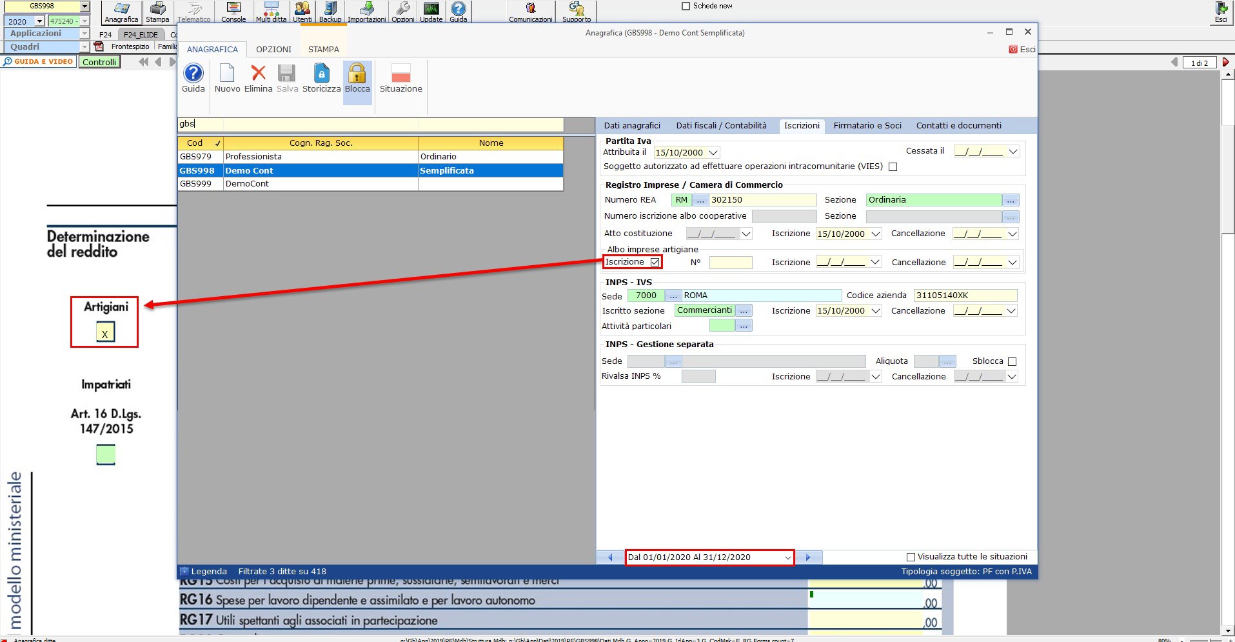Click the Numero REA 302150 field

coord(763,200)
